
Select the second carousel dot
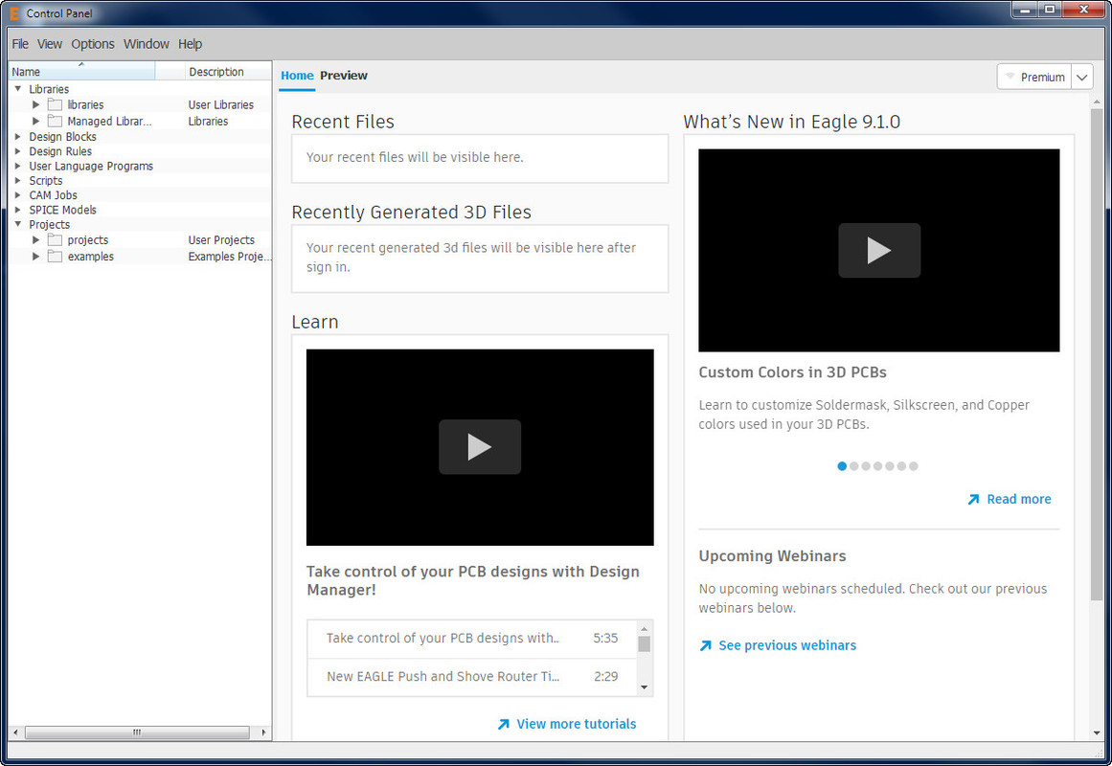pos(853,466)
